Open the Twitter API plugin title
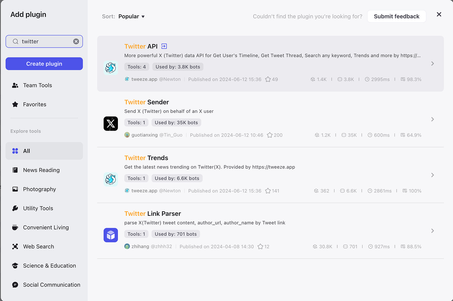 pos(141,46)
